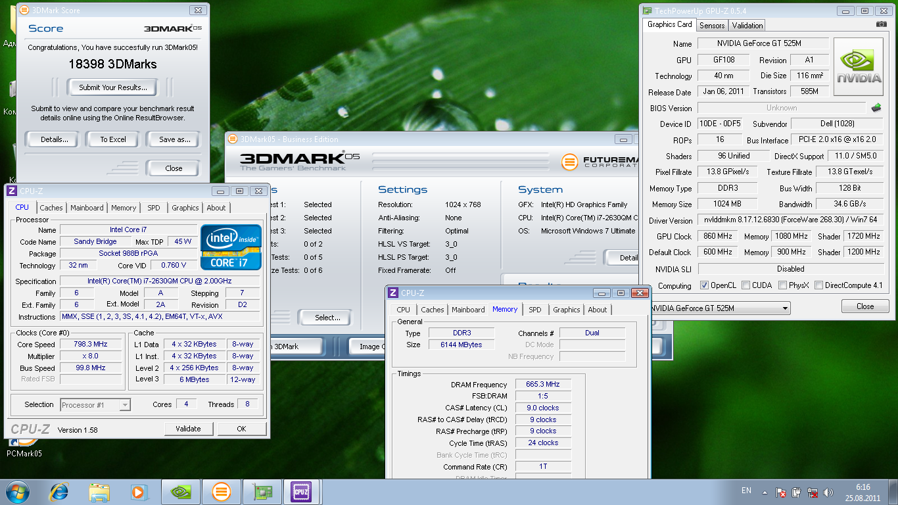Click the DRAM Frequency value 665.3 MHz

[x=543, y=385]
